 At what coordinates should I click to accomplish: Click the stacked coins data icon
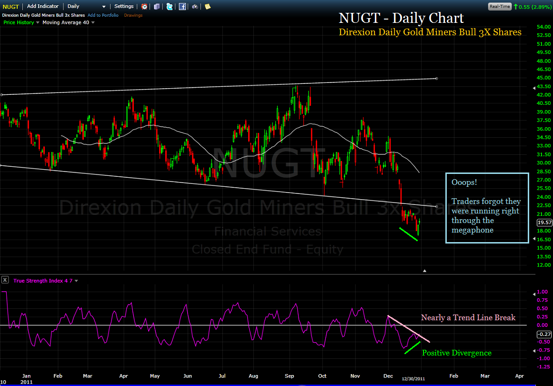click(157, 6)
